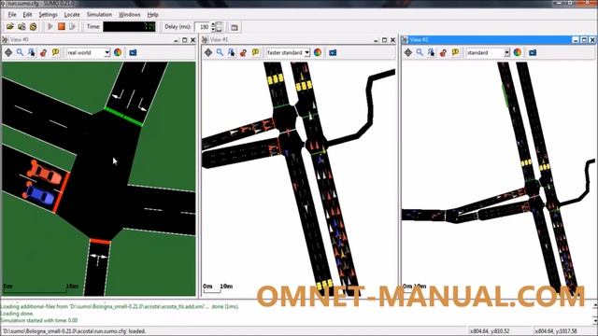Open color wheel view settings in View #2
The width and height of the screenshot is (598, 336).
[517, 52]
